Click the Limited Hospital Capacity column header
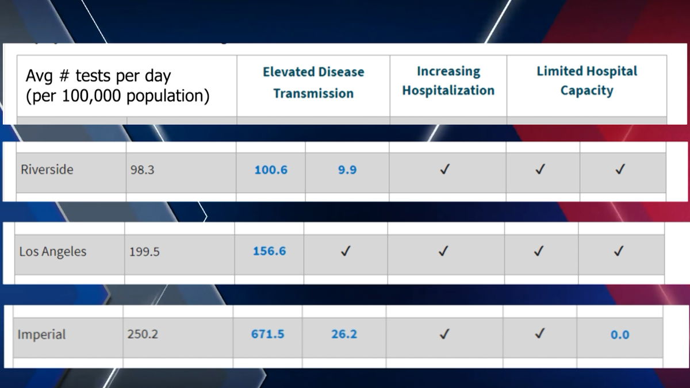 [x=586, y=81]
